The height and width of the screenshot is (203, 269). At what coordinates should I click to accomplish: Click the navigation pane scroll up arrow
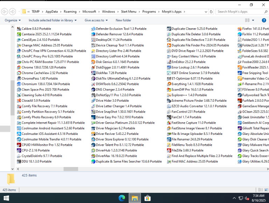pos(12,27)
